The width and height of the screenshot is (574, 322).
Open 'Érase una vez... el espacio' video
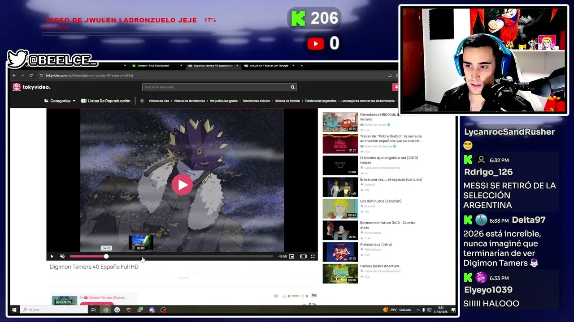click(x=391, y=179)
